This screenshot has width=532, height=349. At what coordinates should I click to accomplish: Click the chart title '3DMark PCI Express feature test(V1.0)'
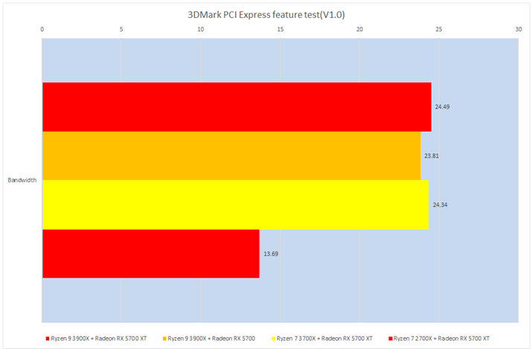pyautogui.click(x=266, y=15)
